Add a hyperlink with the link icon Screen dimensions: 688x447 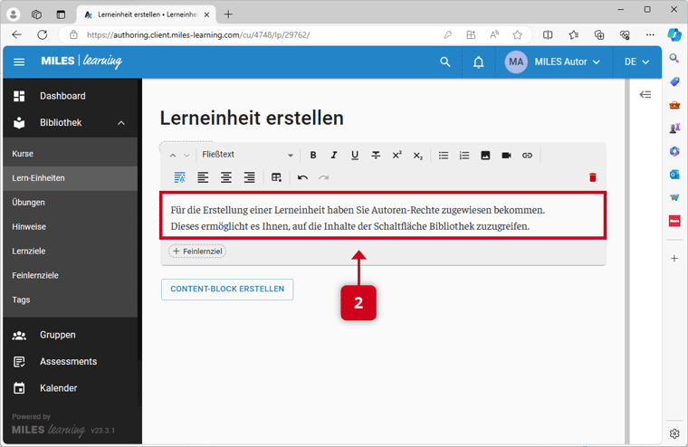coord(527,156)
